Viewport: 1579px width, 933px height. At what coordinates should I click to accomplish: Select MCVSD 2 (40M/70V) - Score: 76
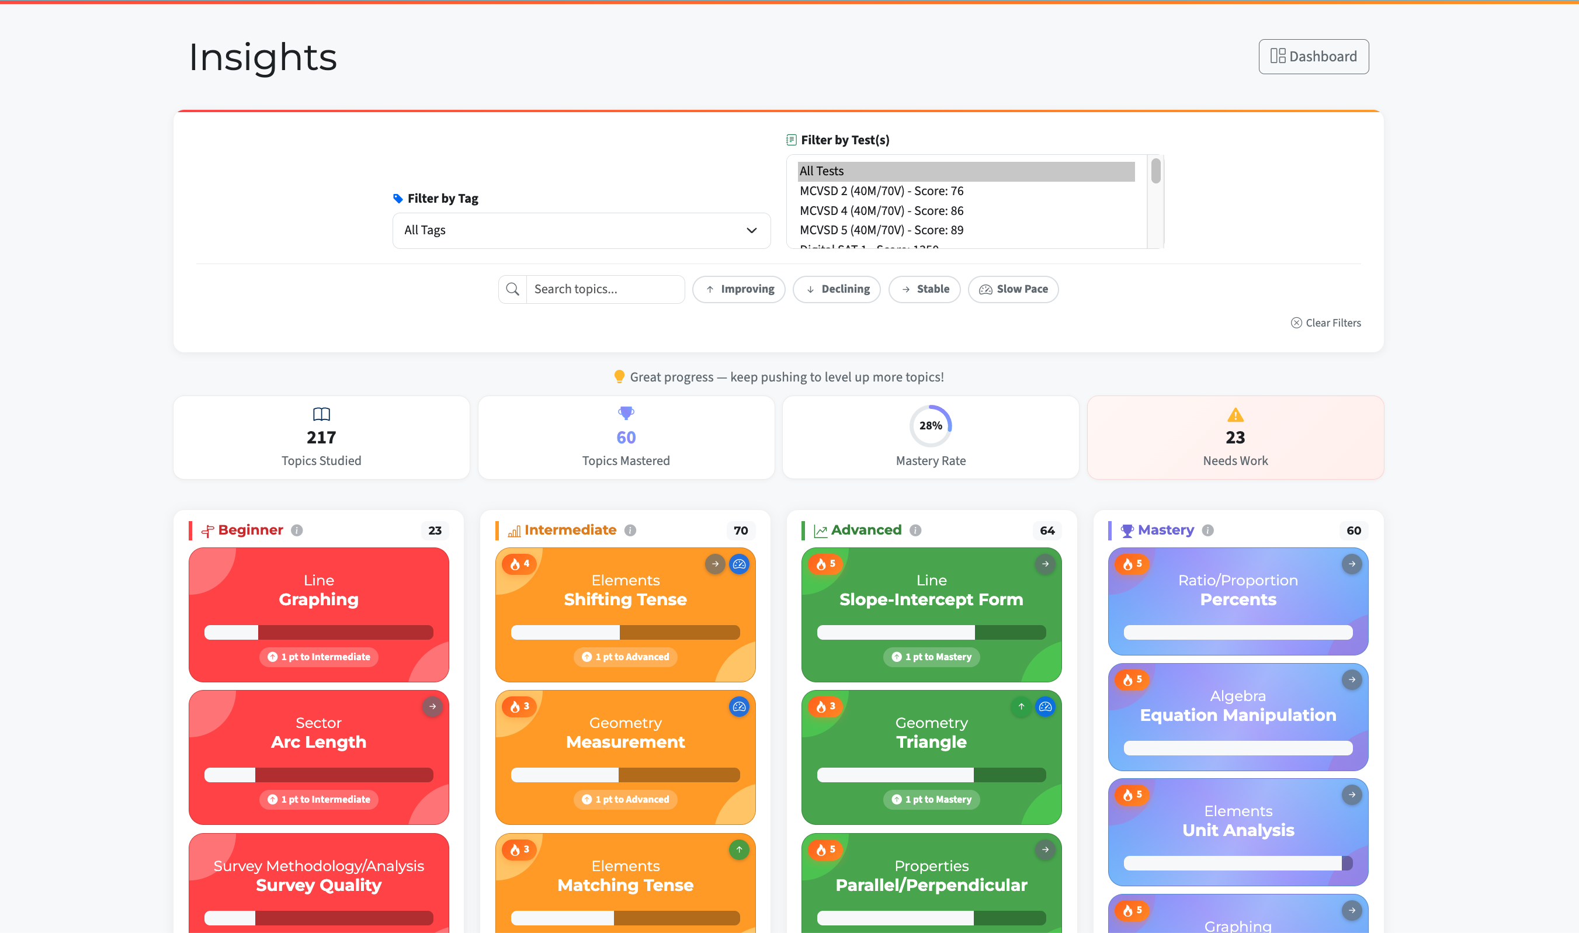pos(966,190)
